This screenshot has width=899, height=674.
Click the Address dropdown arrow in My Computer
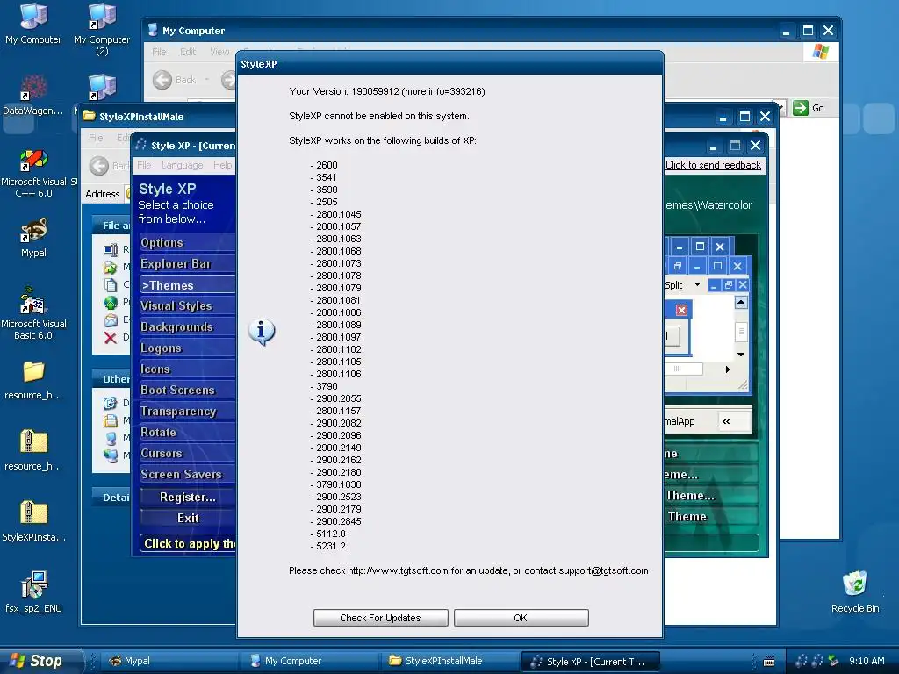(x=780, y=107)
